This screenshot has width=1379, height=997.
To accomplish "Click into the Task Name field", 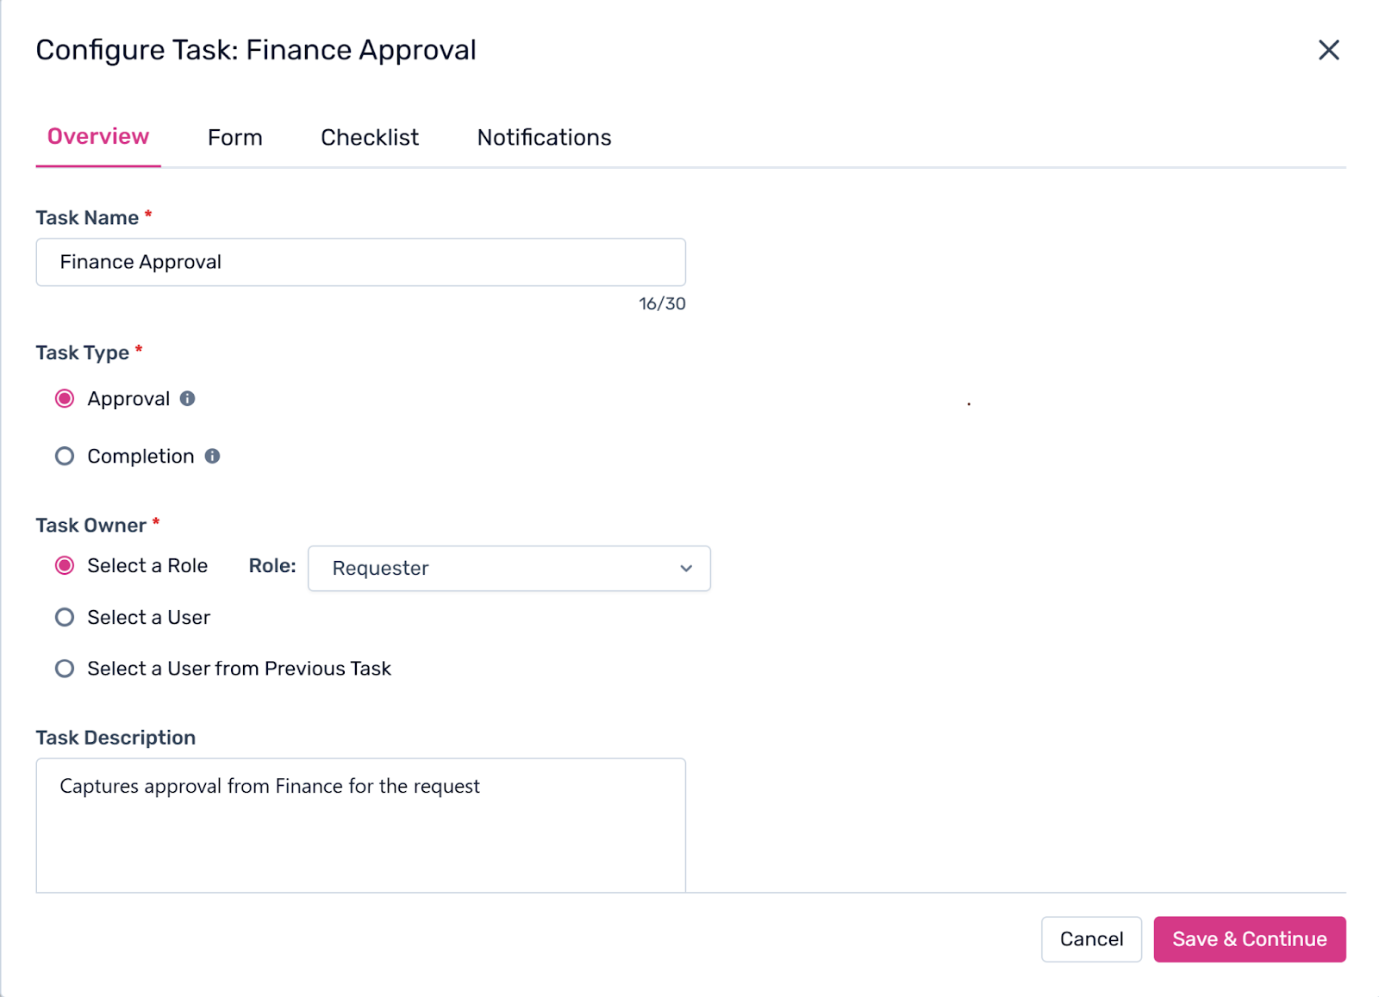I will 360,262.
